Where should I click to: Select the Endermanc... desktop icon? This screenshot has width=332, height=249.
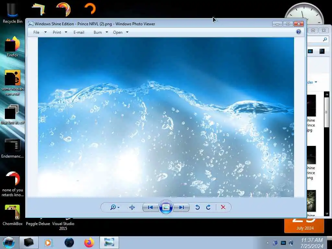click(x=13, y=148)
